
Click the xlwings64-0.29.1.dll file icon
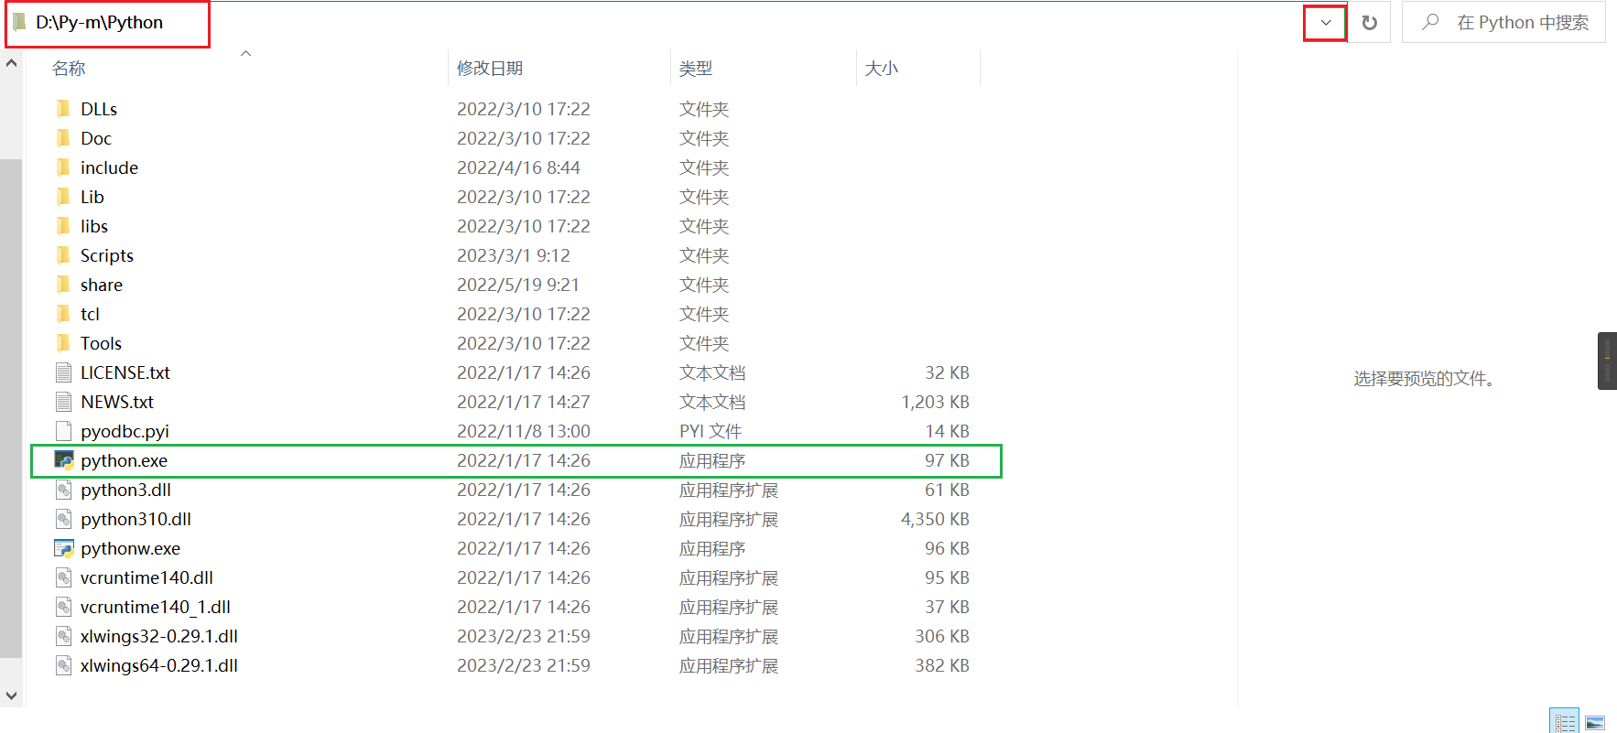click(63, 665)
